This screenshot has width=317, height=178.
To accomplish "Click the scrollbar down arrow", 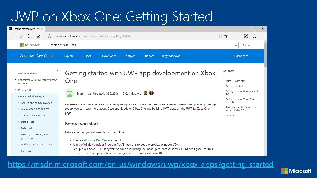I will point(265,155).
